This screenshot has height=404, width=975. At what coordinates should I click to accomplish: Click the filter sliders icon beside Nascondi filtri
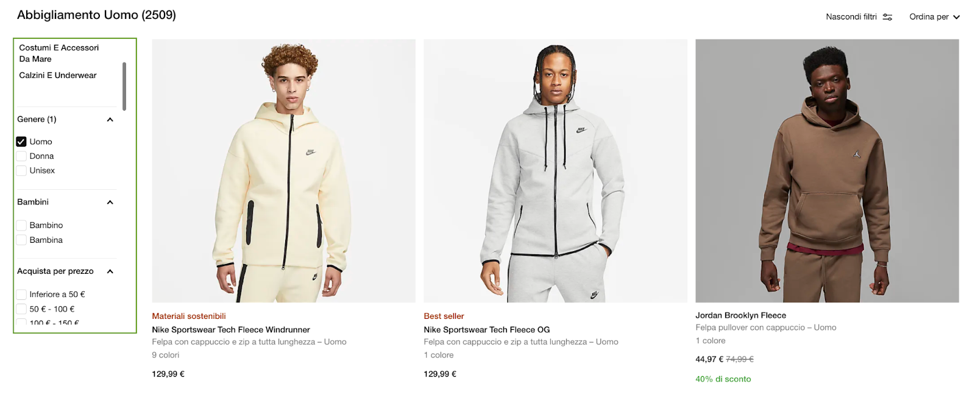887,17
